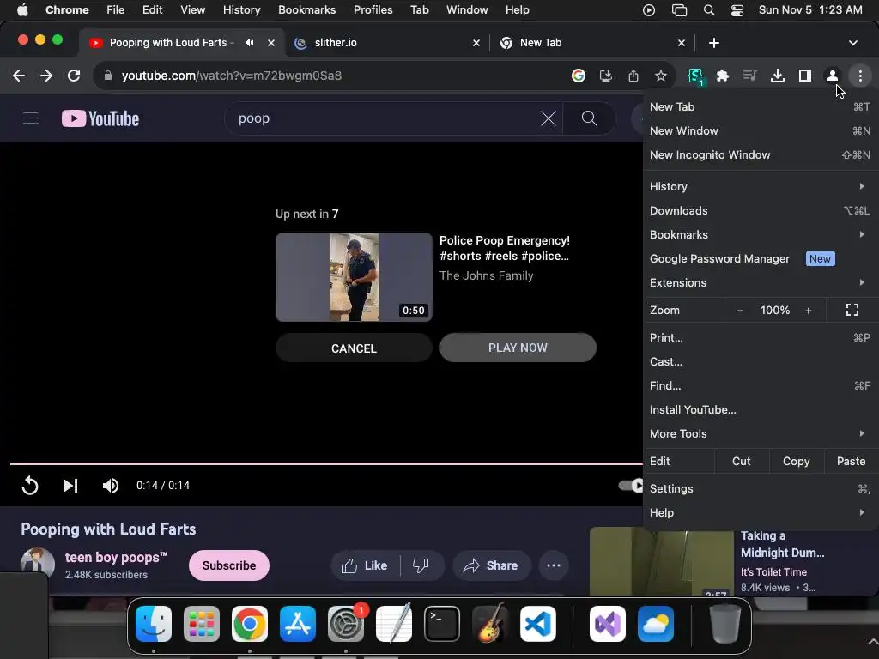The image size is (879, 659).
Task: Open the Profiles menu in menu bar
Action: (373, 10)
